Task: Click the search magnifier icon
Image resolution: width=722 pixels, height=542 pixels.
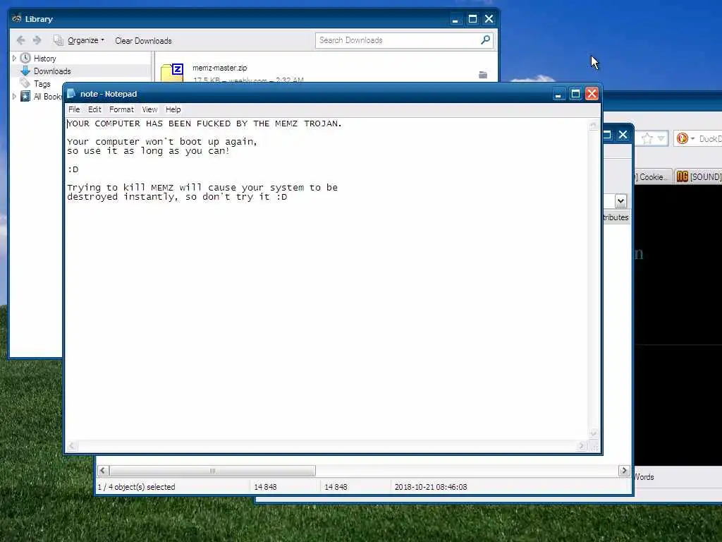Action: 485,40
